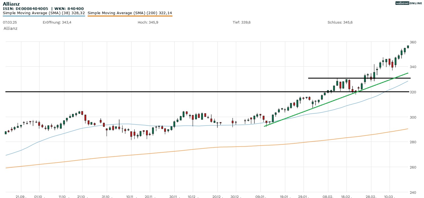The height and width of the screenshot is (198, 424).
Task: Click the 19.01. date axis label
Action: (x=285, y=197)
